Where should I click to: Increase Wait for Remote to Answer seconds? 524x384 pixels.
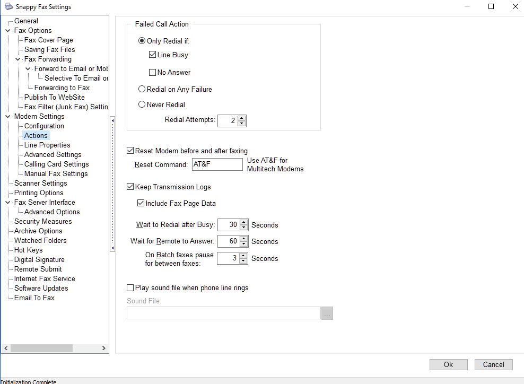[x=243, y=239]
